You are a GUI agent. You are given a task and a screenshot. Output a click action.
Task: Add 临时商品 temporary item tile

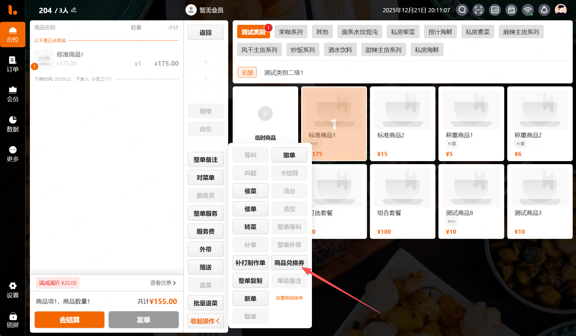[x=265, y=115]
